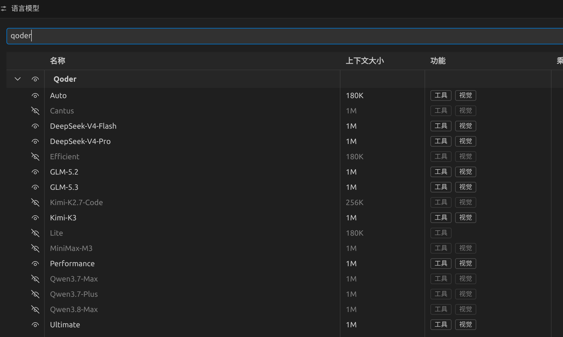
Task: Click the 视觉 tag on the Efficient row
Action: point(466,157)
